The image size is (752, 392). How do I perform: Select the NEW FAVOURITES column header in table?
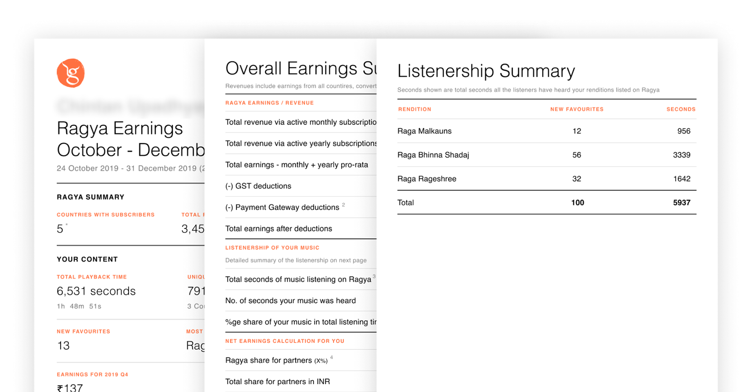coord(577,109)
